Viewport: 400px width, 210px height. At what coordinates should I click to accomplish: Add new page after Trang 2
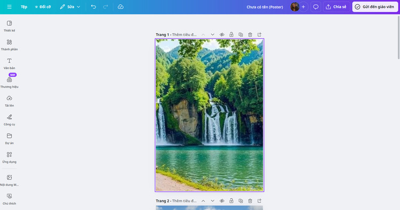click(x=259, y=201)
